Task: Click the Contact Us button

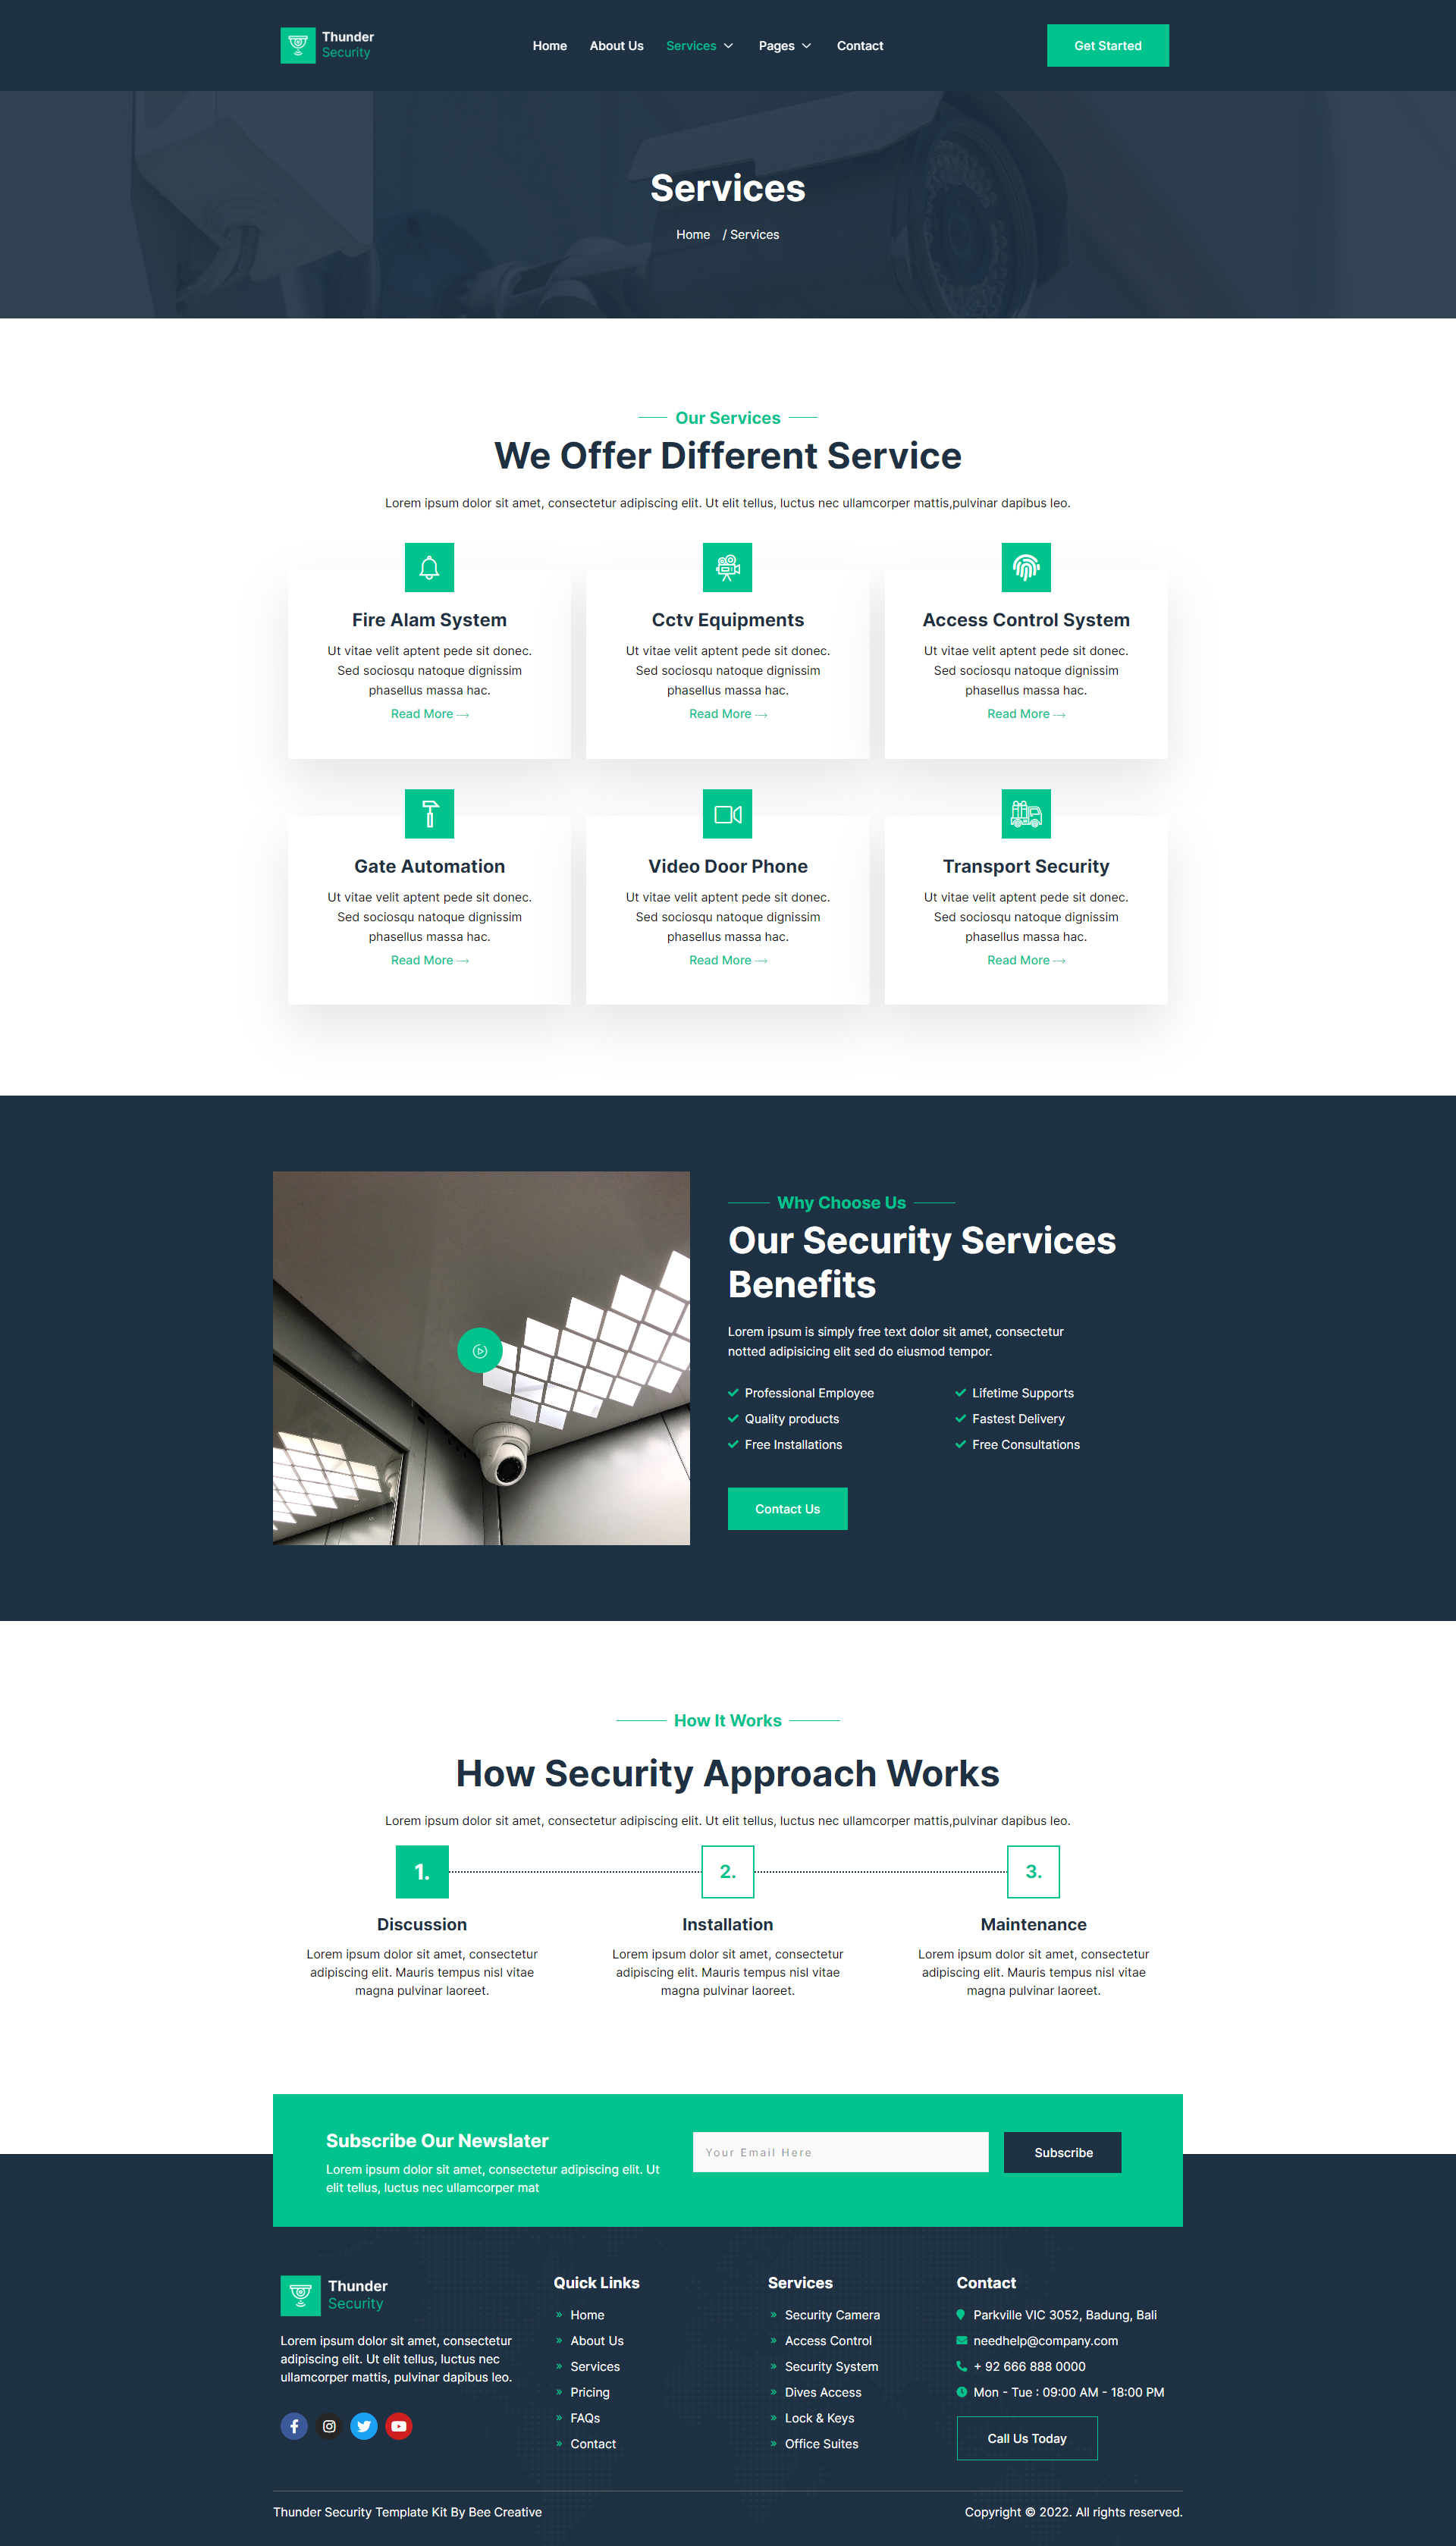Action: point(786,1509)
